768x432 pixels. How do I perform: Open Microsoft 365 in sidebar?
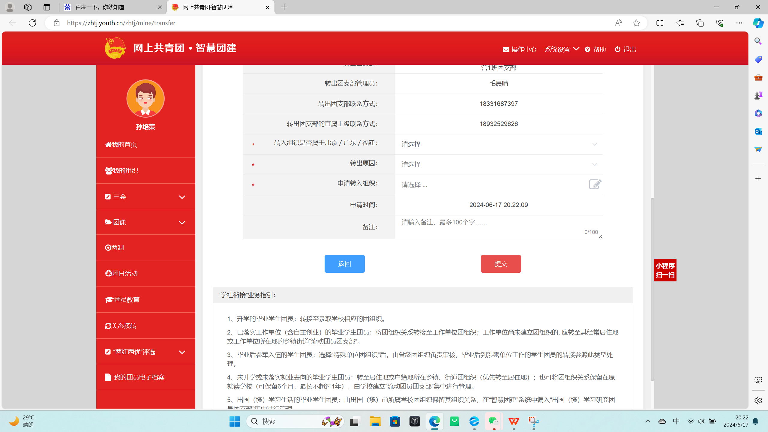[758, 113]
